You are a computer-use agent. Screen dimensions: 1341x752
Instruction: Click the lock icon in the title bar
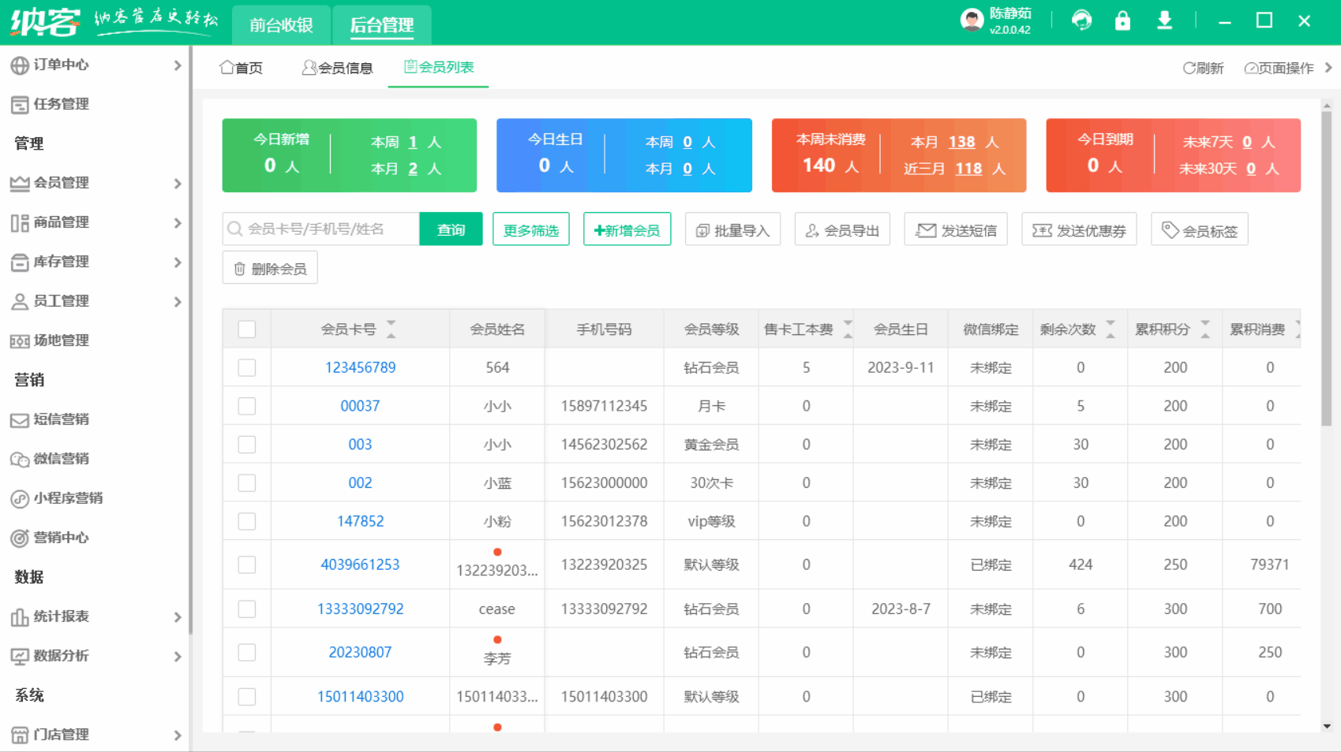1122,20
